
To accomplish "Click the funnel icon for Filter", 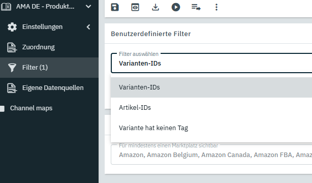I will click(12, 68).
